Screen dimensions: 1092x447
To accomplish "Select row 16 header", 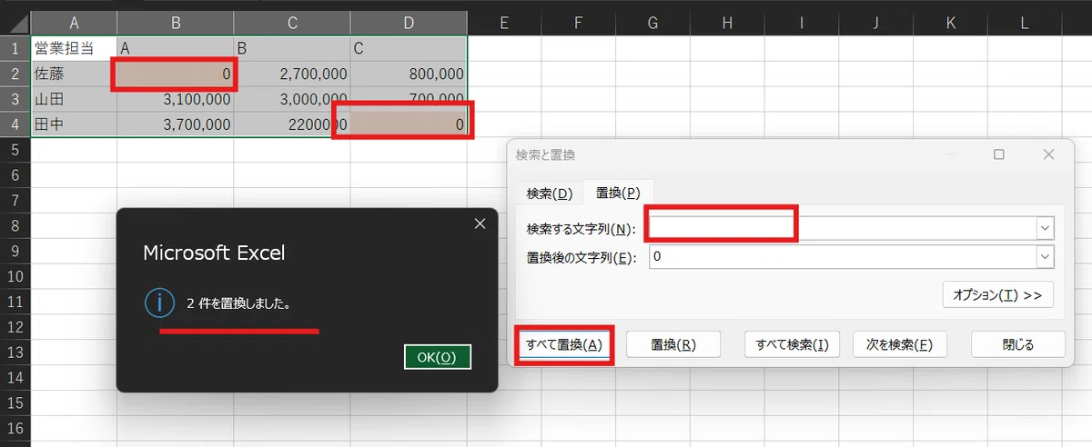I will tap(15, 428).
